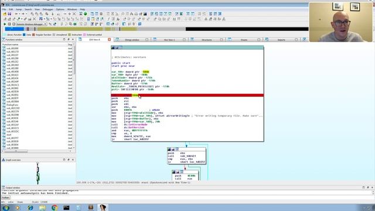Viewport: 375px width, 211px height.
Task: Open the File menu
Action: (4, 9)
